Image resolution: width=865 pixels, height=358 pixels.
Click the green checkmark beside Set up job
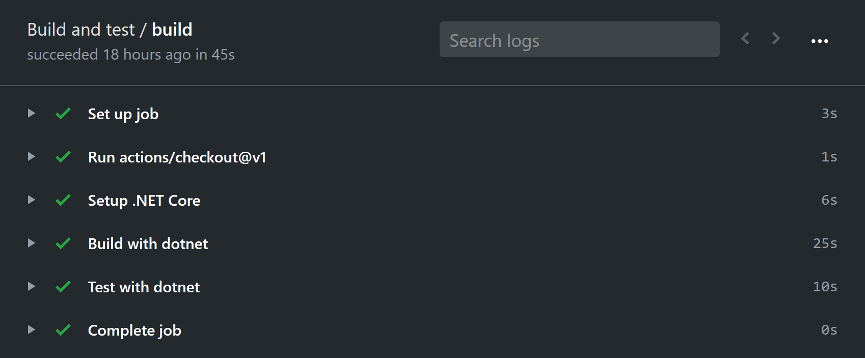click(x=63, y=114)
